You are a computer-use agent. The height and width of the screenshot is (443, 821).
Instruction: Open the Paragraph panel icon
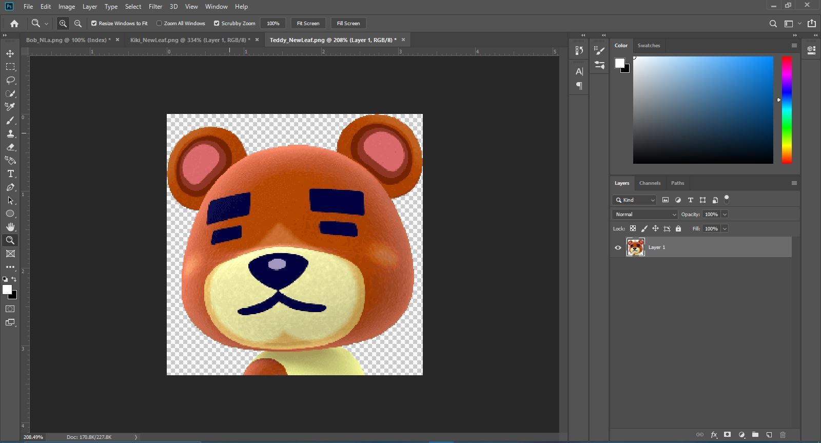579,86
